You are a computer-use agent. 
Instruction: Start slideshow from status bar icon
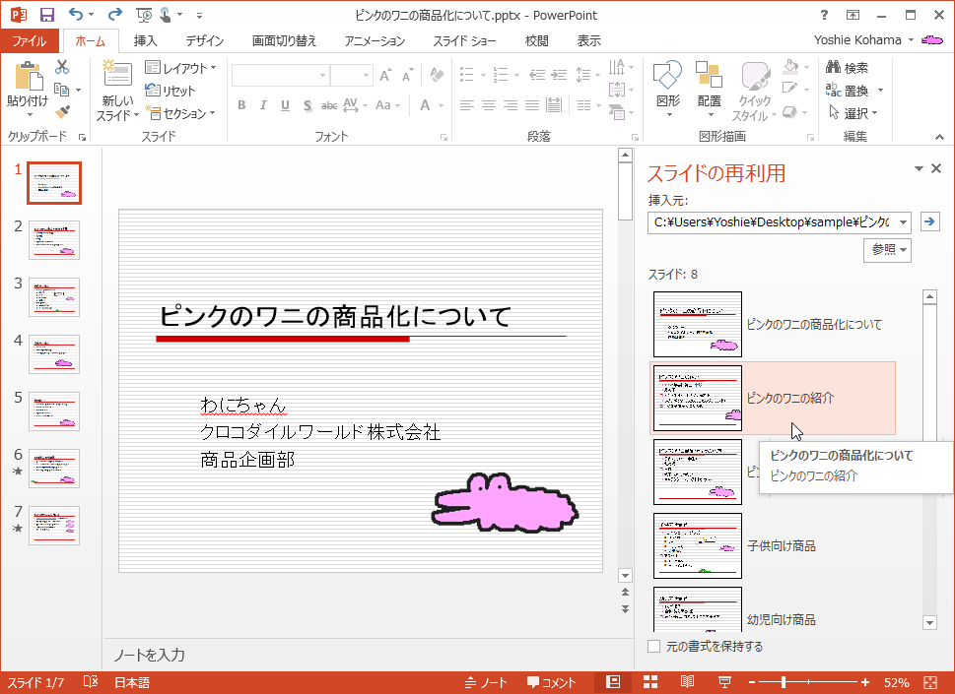coord(724,682)
